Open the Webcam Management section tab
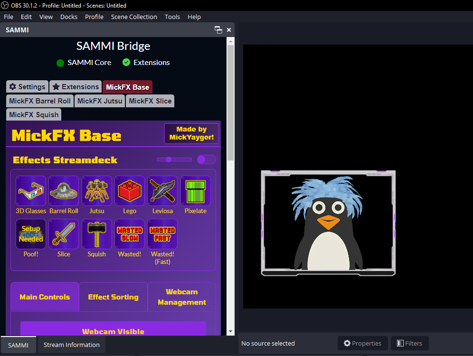Image resolution: width=473 pixels, height=356 pixels. (182, 297)
